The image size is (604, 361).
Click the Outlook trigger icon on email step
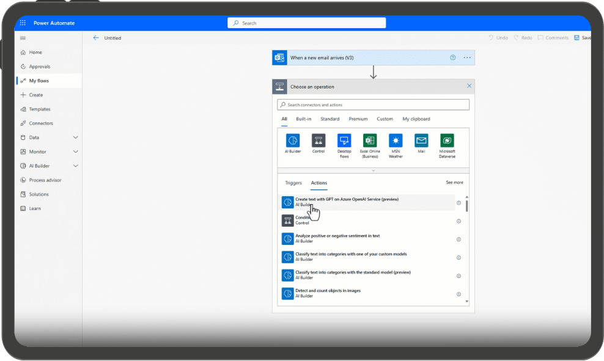(x=279, y=58)
